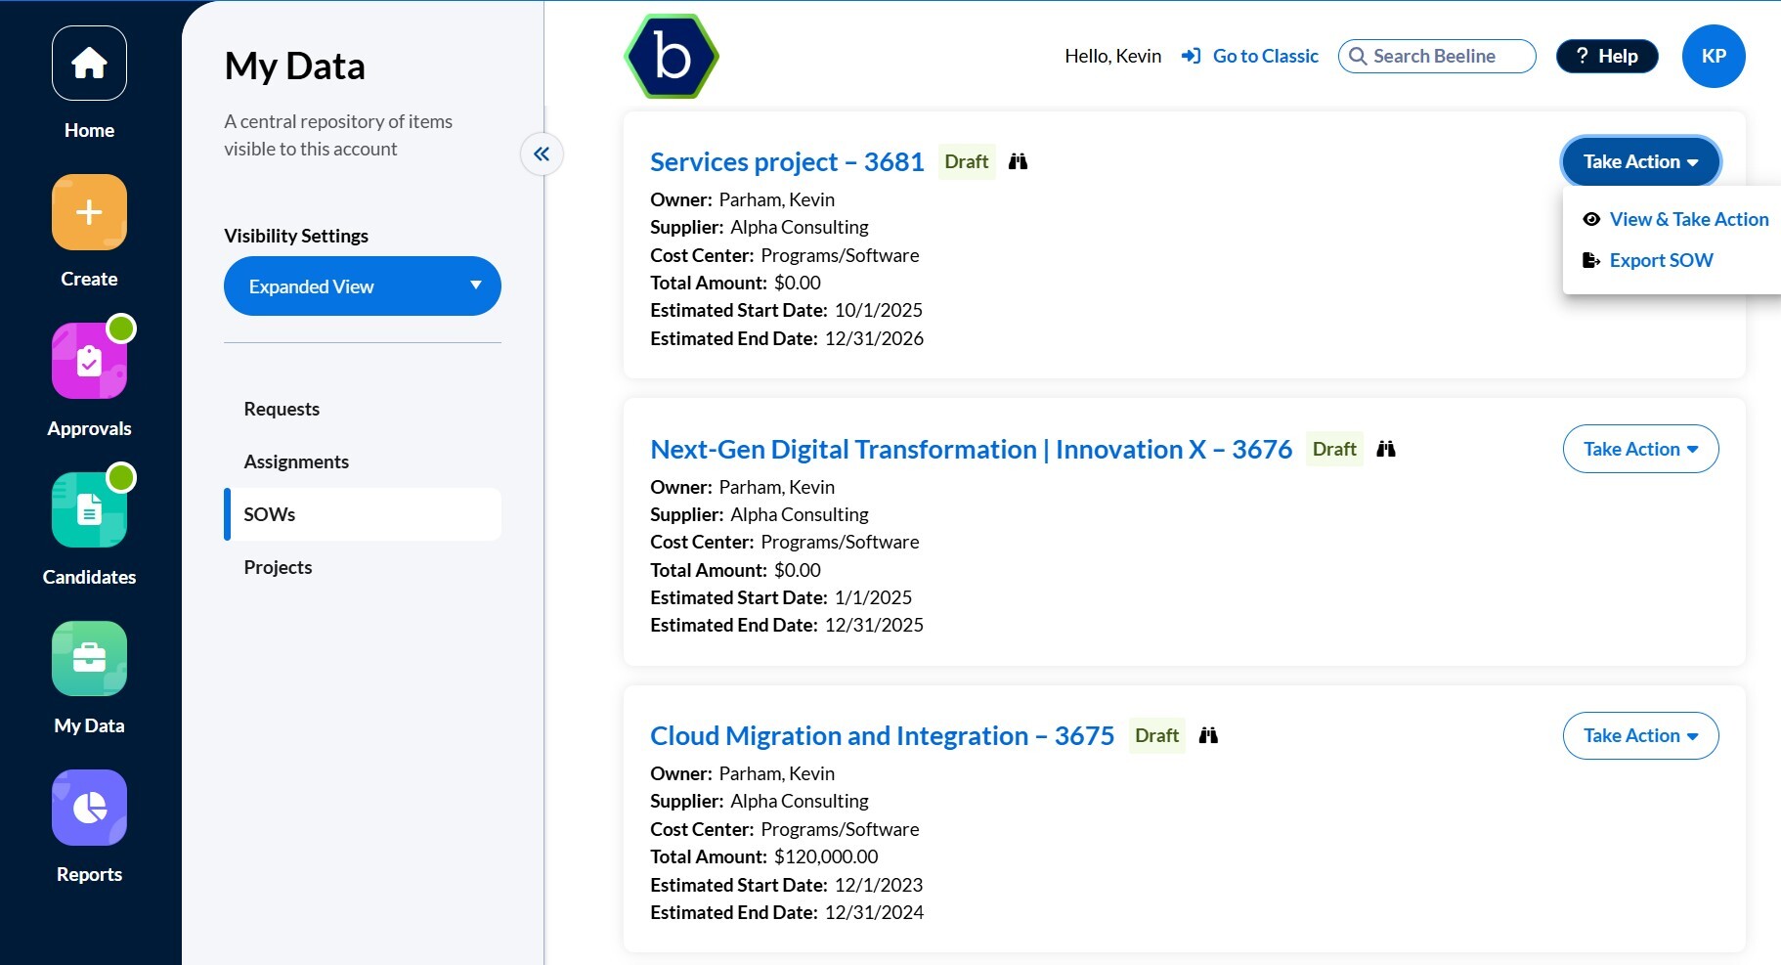Screen dimensions: 1781x965
Task: Click the Candidates label in sidebar
Action: coord(89,577)
